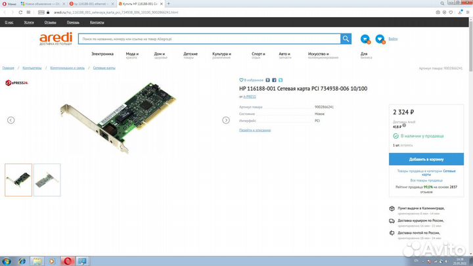
Task: Click the padlock security icon
Action: point(48,12)
